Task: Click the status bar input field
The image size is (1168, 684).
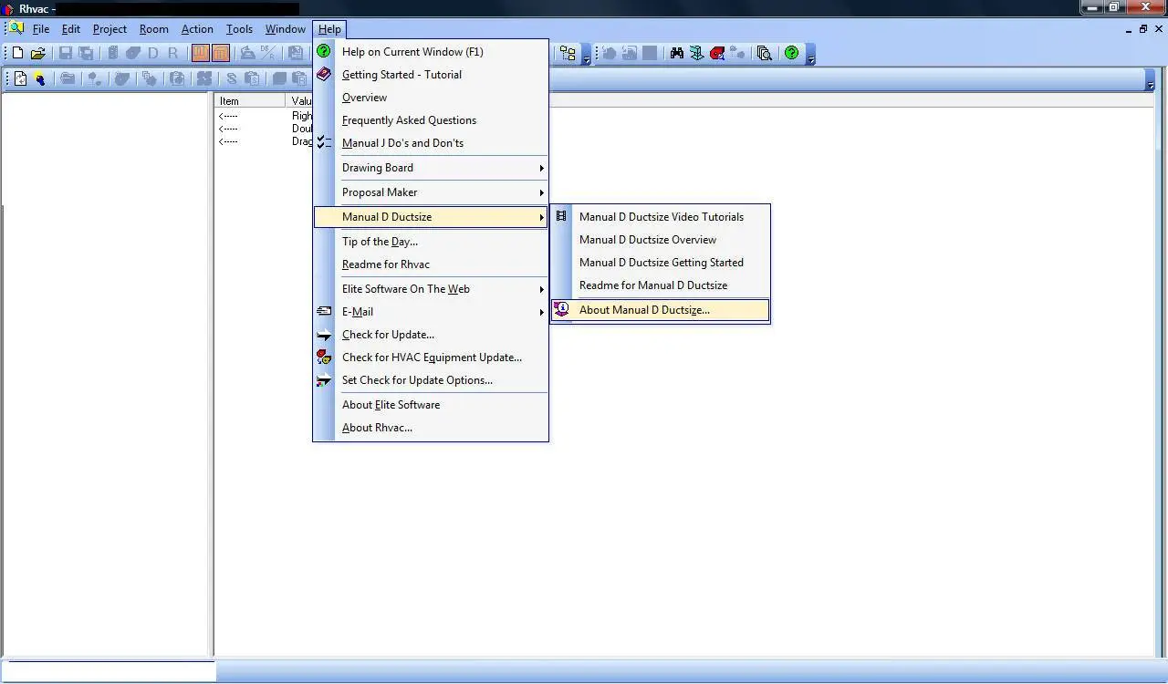Action: click(109, 672)
